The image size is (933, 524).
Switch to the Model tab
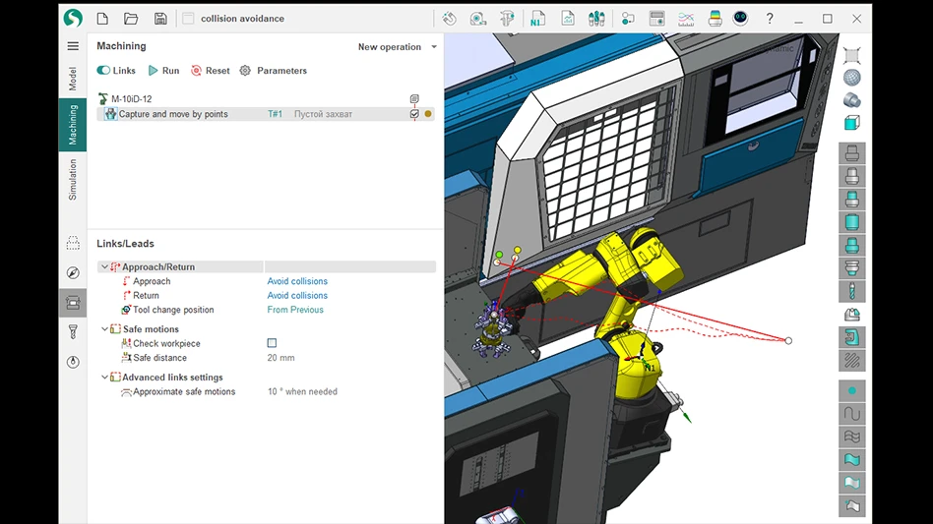coord(73,80)
